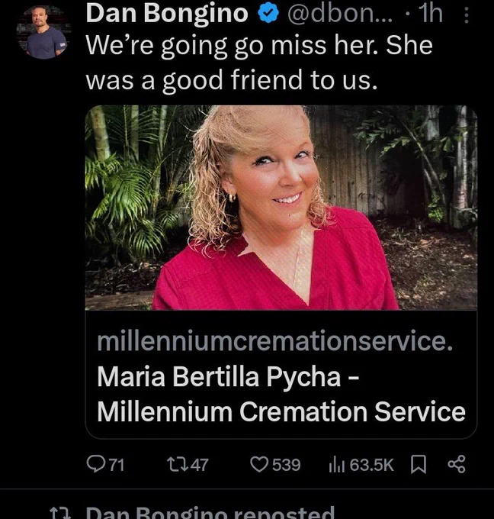The image size is (494, 519).
Task: Like the post with heart icon
Action: (x=259, y=464)
